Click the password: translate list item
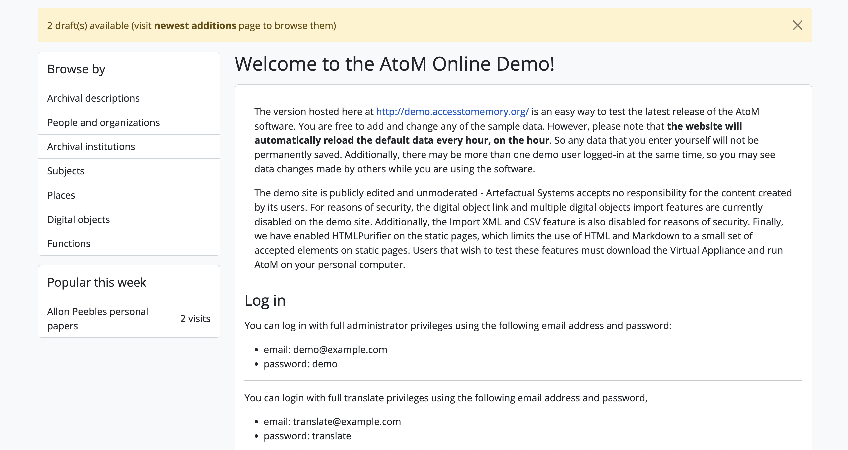 [x=307, y=436]
